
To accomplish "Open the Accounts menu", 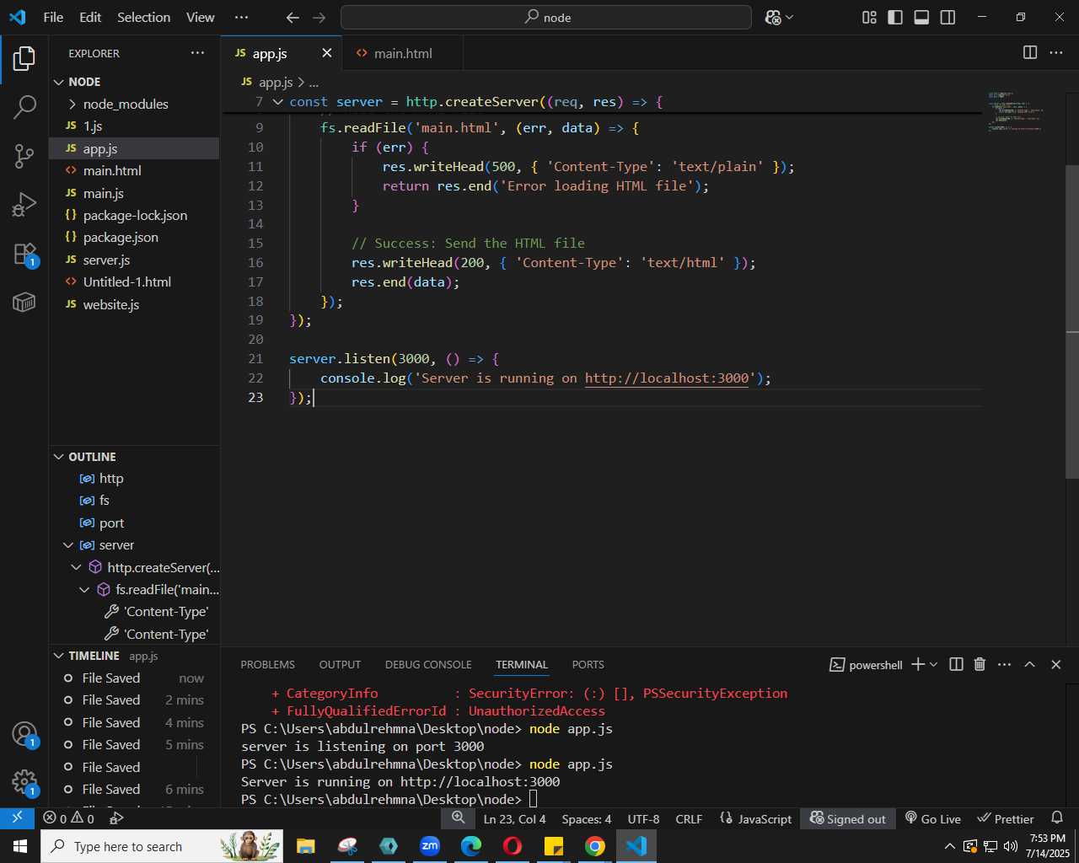I will (24, 734).
